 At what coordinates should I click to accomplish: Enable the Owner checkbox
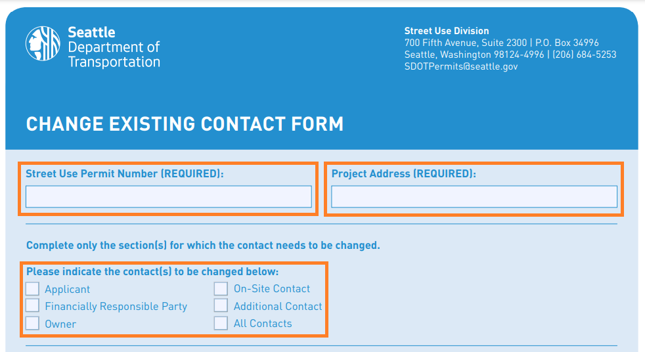coord(32,323)
